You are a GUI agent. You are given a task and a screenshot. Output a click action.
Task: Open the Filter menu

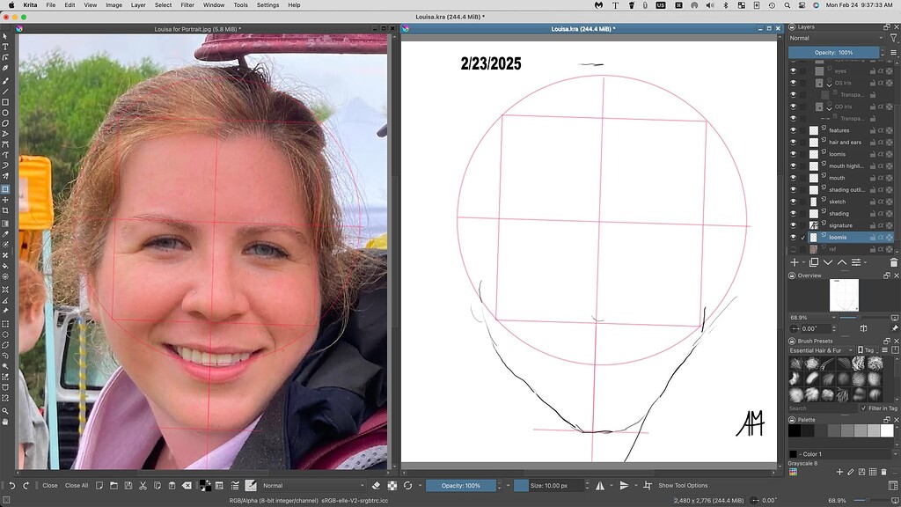187,5
